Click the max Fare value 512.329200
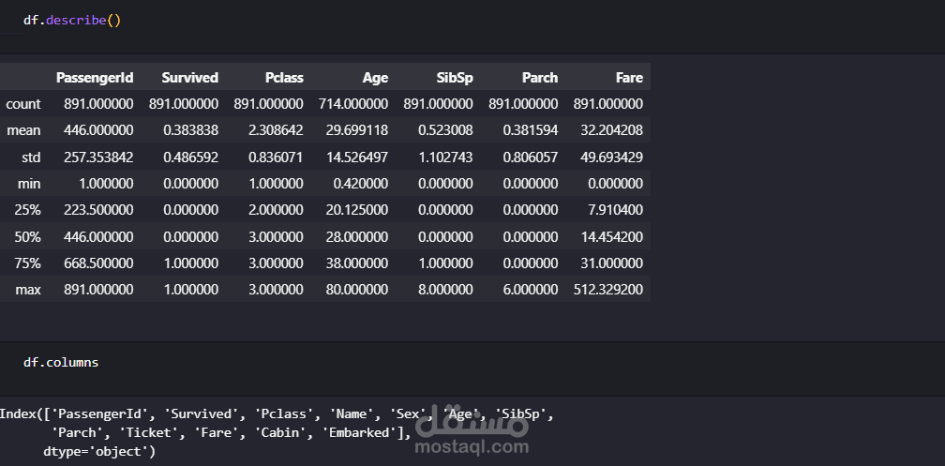Viewport: 945px width, 466px height. point(607,290)
